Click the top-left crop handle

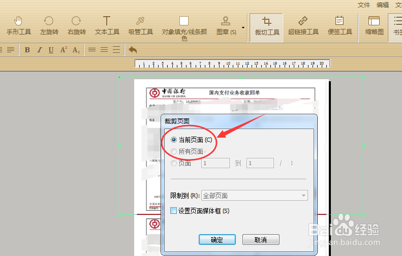[119, 77]
